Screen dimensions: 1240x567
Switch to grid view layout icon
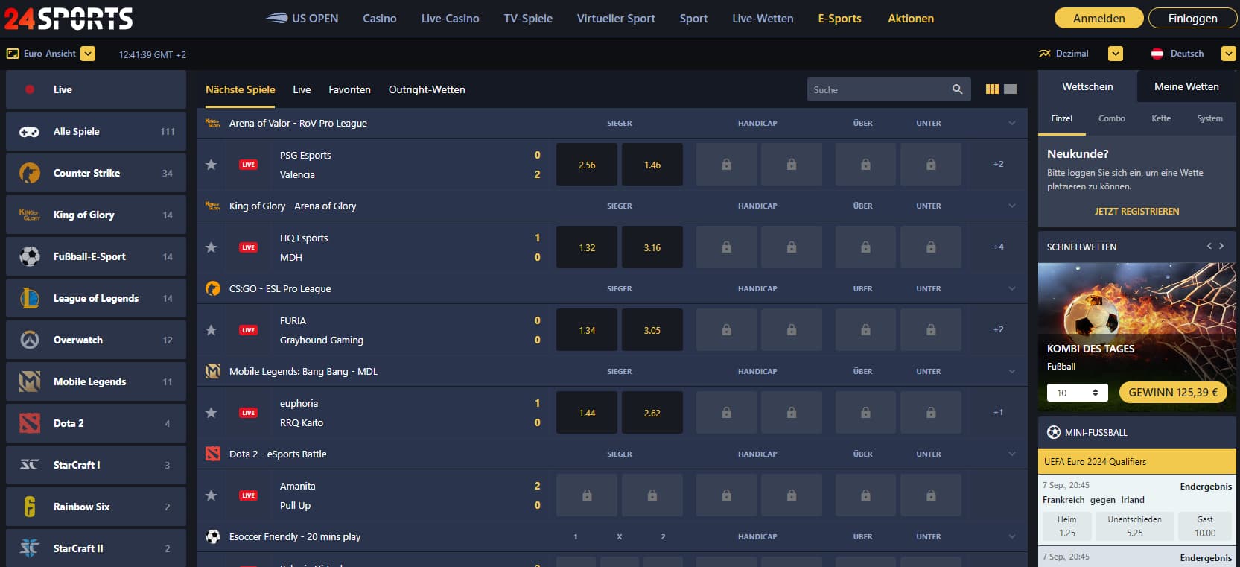click(x=992, y=89)
